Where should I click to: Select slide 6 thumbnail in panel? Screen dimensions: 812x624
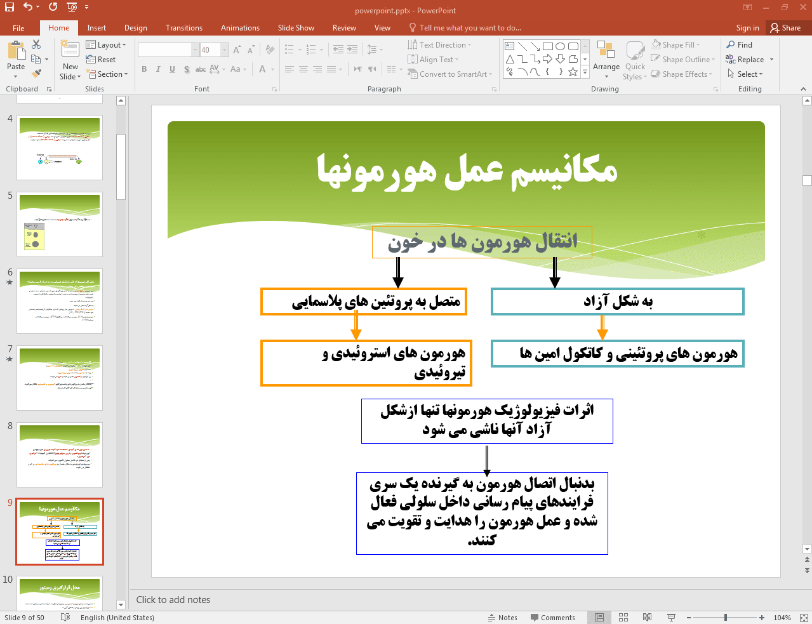60,301
